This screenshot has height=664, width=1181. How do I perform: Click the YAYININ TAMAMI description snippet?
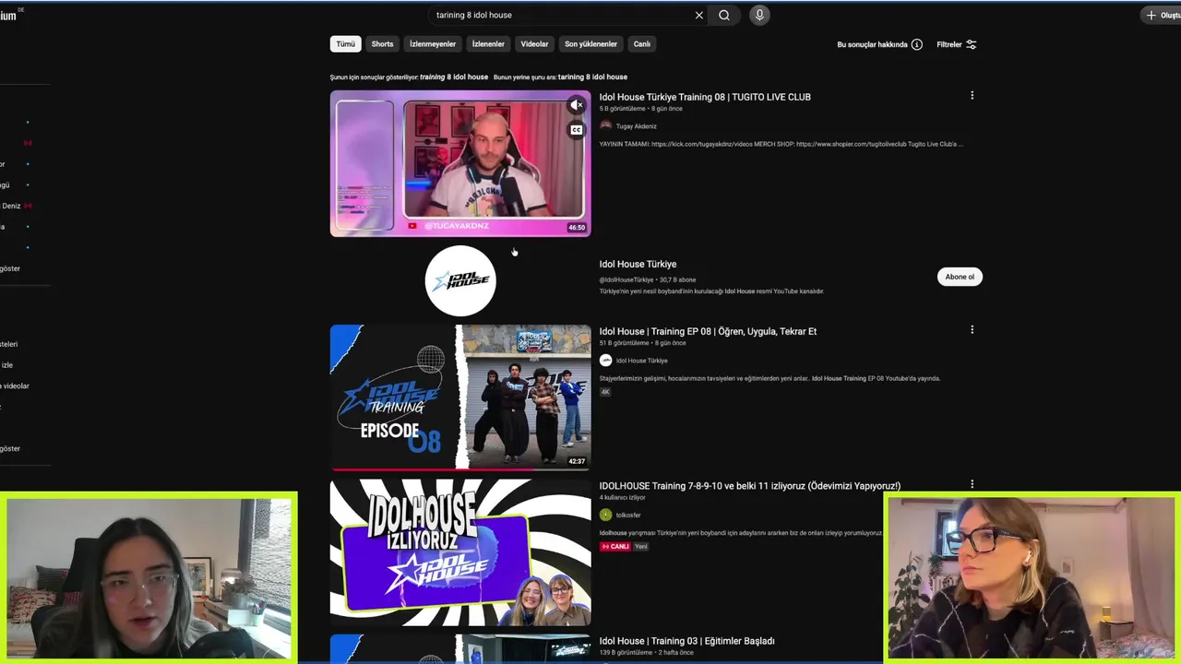(x=781, y=144)
